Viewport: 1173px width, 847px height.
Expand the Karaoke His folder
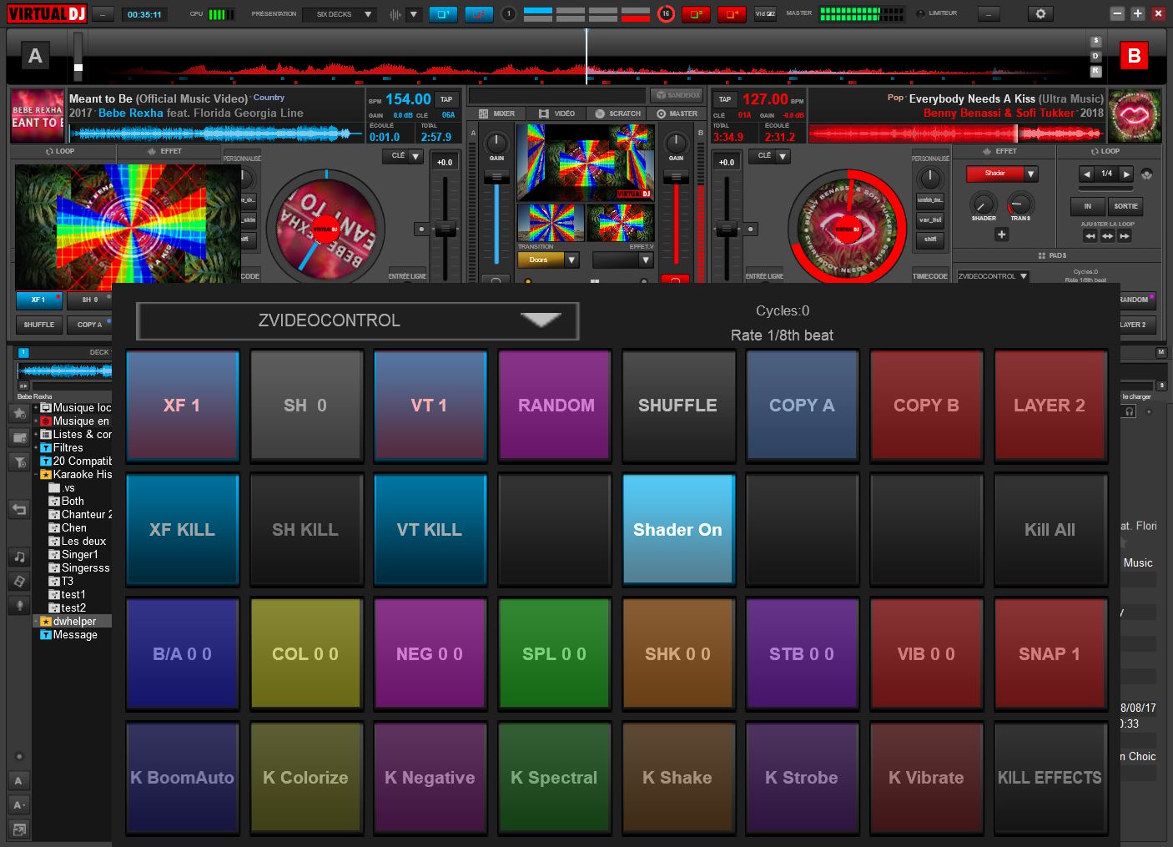(x=36, y=474)
